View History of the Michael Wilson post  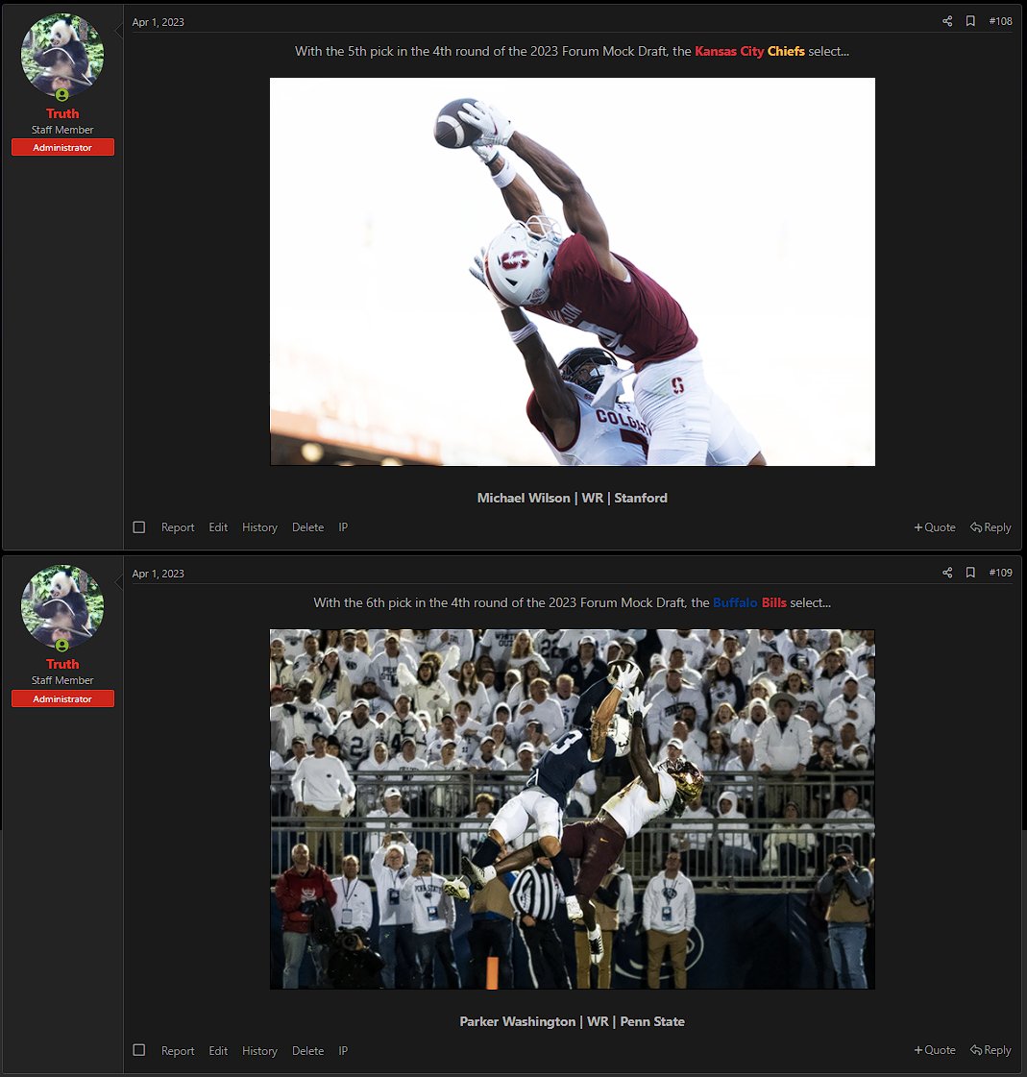[259, 526]
